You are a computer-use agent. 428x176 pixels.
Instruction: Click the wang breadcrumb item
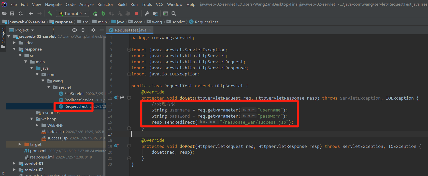pos(154,22)
